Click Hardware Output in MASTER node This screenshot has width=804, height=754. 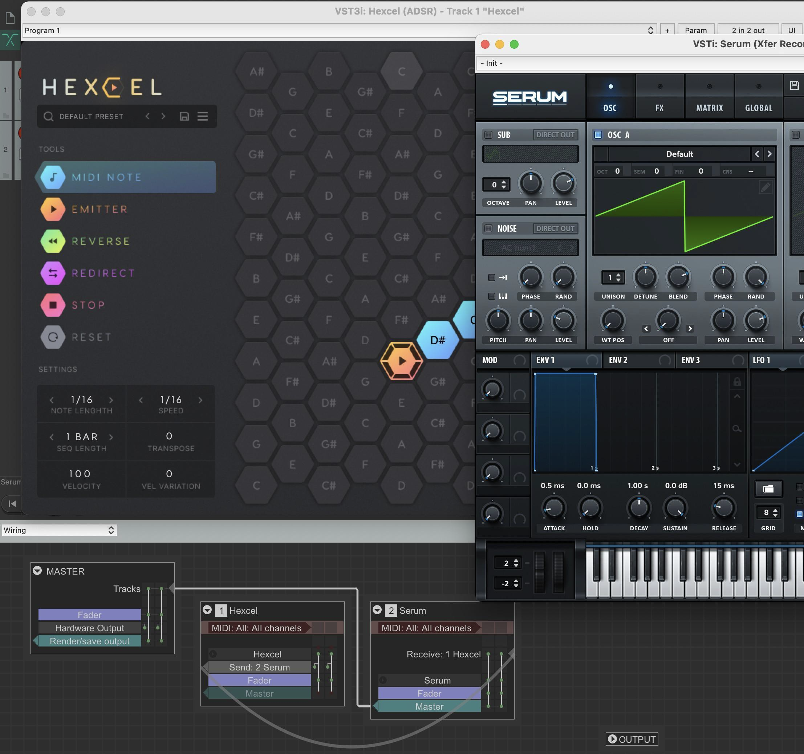pyautogui.click(x=89, y=628)
